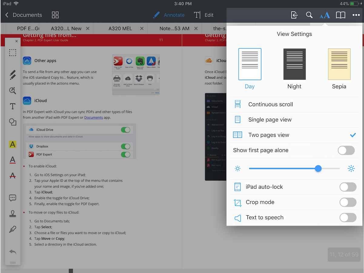Tap the undo arrow in sidebar
Image resolution: width=364 pixels, height=273 pixels.
[x=12, y=251]
